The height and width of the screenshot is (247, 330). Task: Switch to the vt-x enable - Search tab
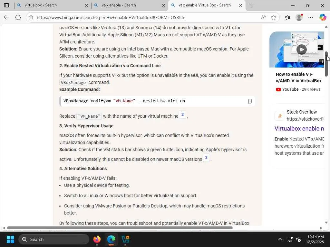tap(130, 5)
